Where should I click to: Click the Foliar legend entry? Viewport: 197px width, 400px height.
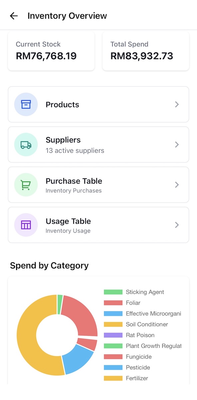click(133, 303)
